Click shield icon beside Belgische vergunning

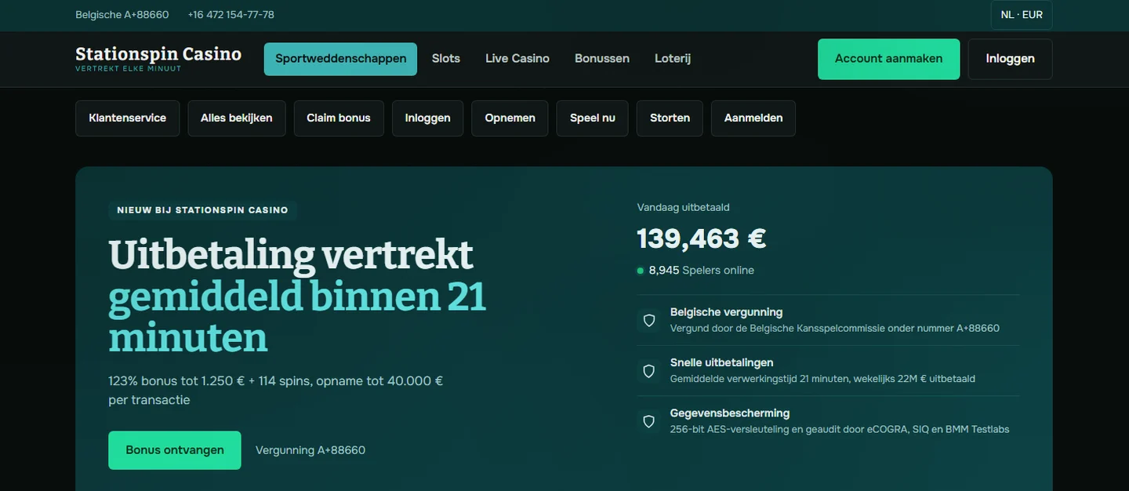(x=648, y=320)
